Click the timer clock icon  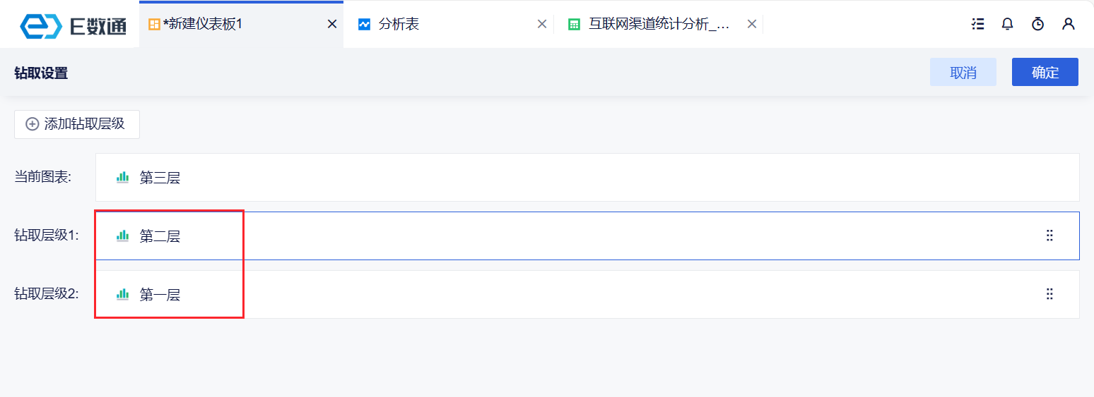coord(1037,24)
